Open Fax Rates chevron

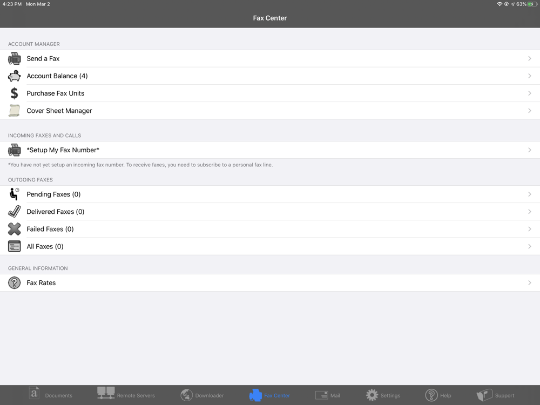(530, 283)
